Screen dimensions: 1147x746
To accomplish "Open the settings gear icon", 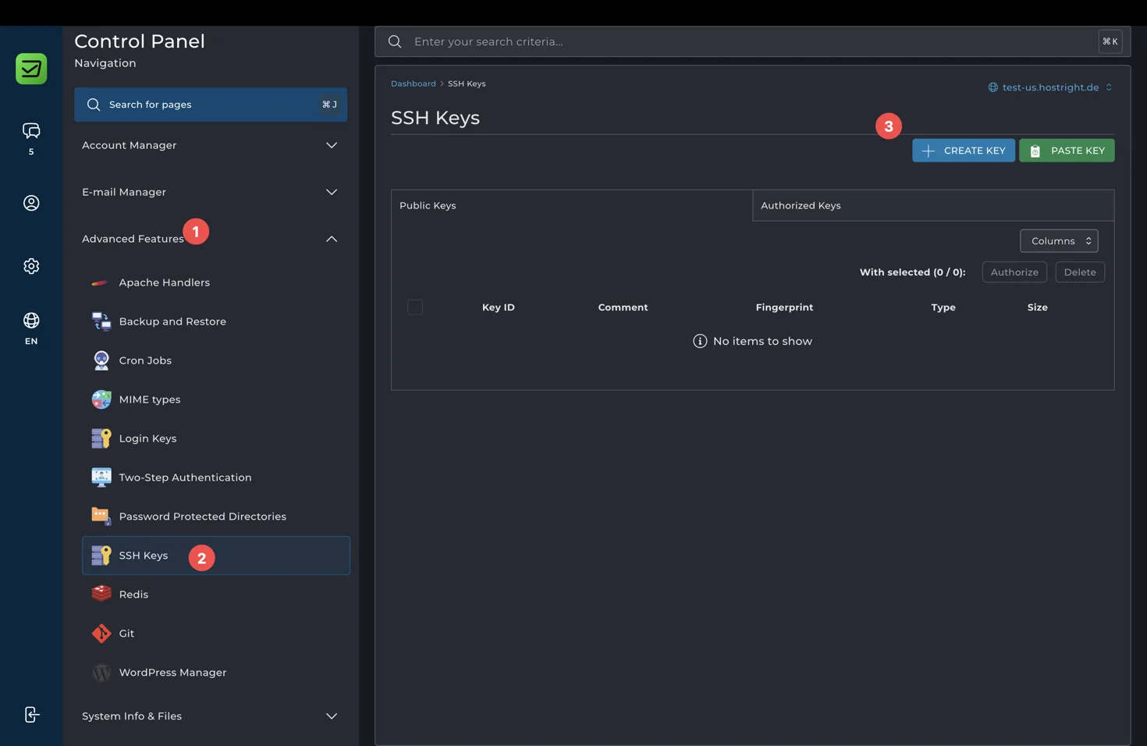I will [31, 266].
